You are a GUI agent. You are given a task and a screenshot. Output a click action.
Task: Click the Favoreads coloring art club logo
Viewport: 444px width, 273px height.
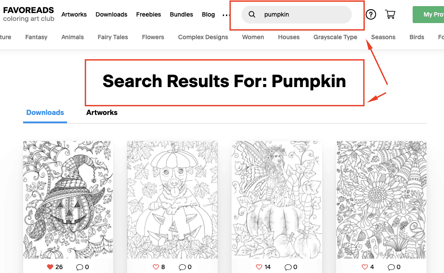(28, 14)
